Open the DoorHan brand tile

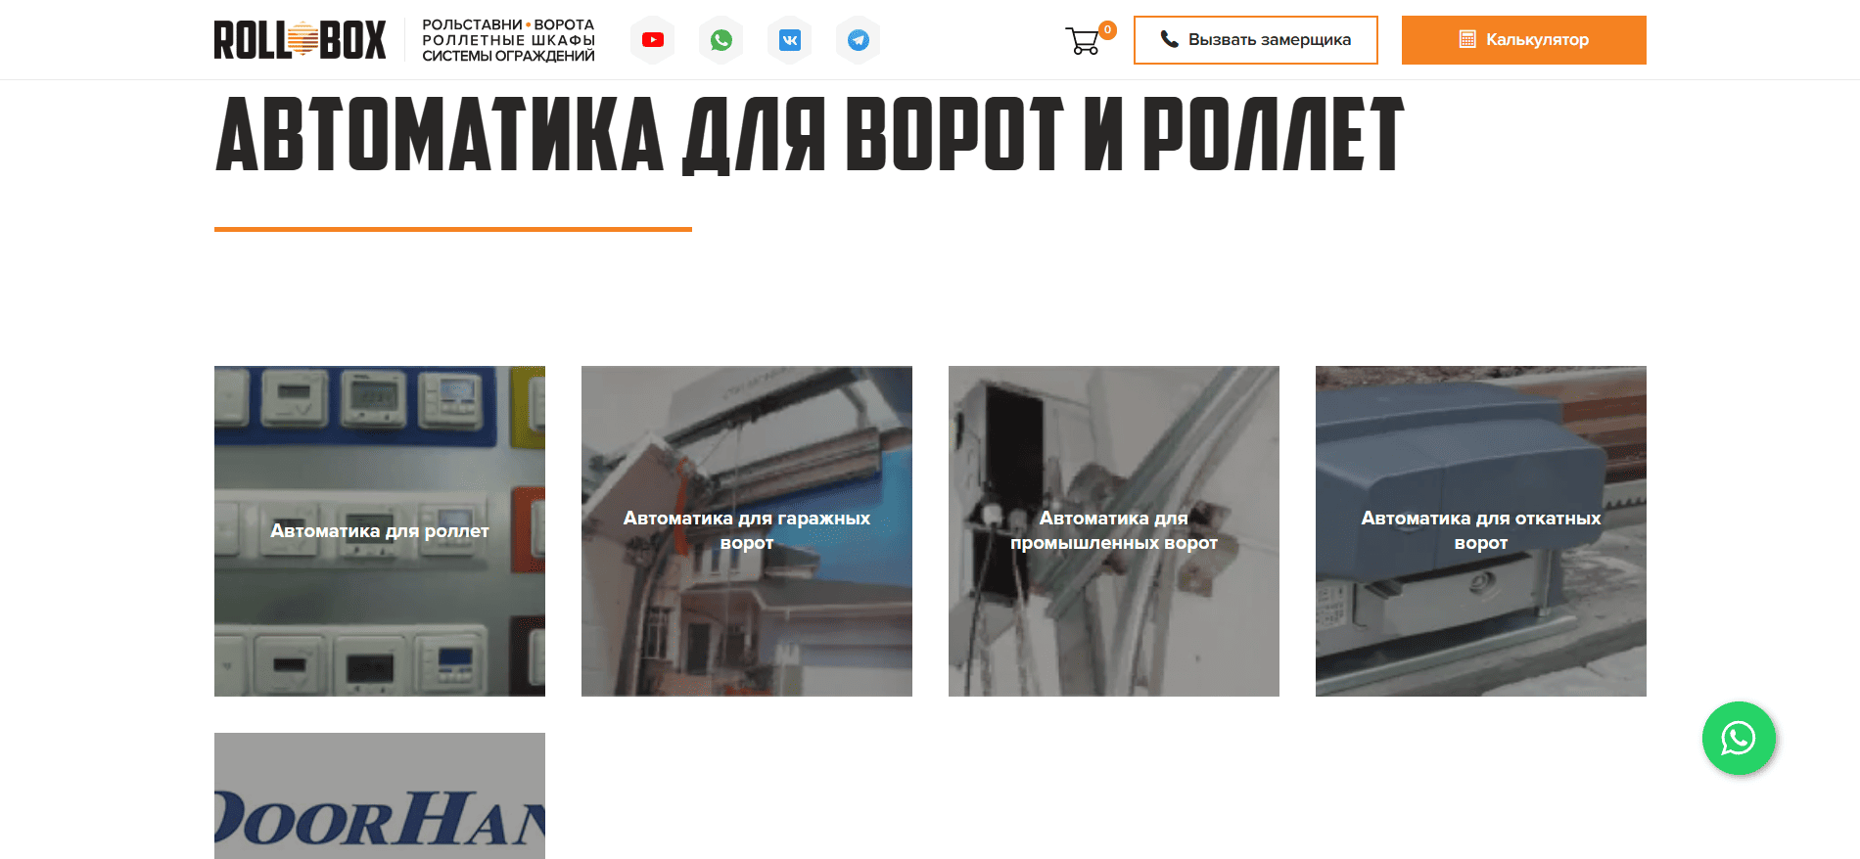pos(380,797)
